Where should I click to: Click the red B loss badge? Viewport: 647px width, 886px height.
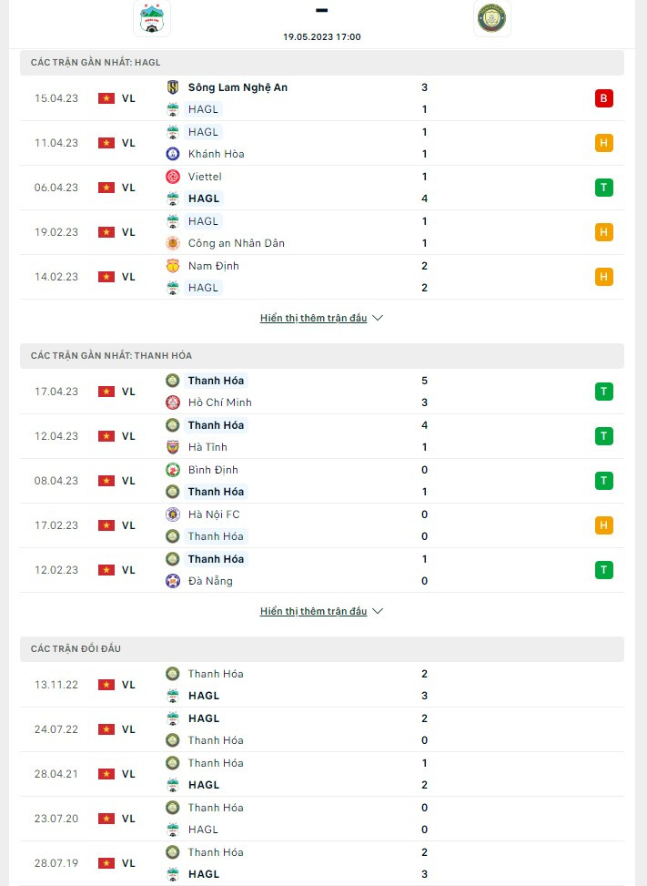tap(603, 98)
